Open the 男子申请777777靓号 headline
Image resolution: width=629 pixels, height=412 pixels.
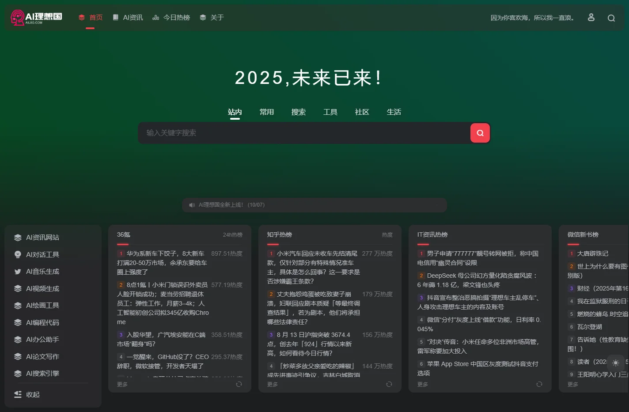click(478, 258)
